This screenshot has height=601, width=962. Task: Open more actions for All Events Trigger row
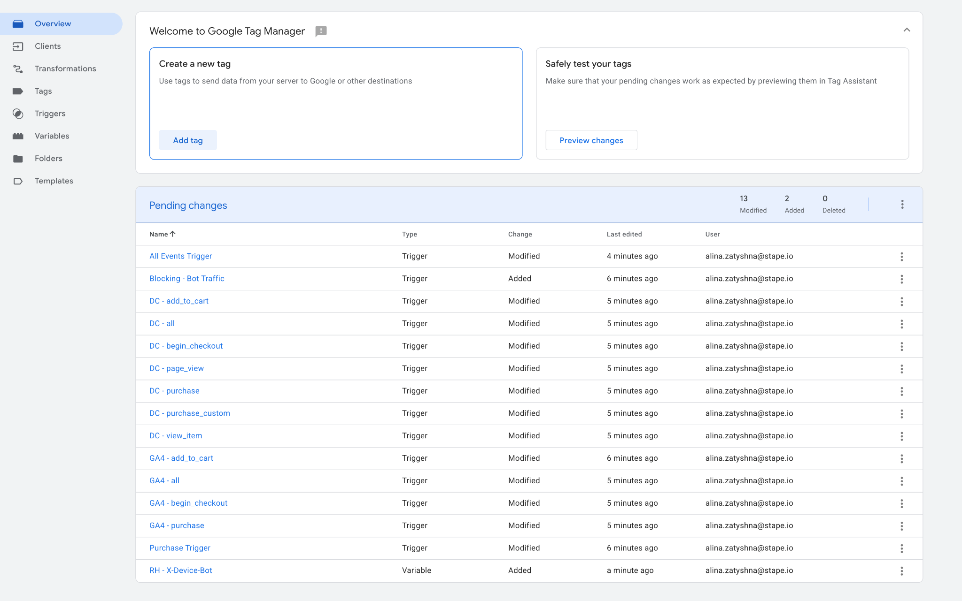click(x=901, y=257)
